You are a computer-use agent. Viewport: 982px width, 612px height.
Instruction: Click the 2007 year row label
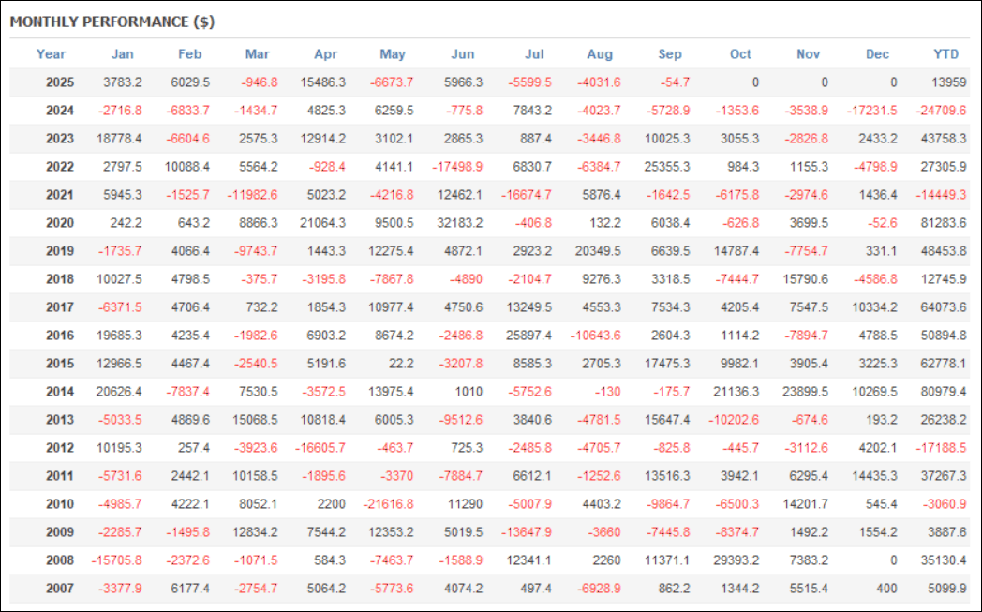coord(60,589)
